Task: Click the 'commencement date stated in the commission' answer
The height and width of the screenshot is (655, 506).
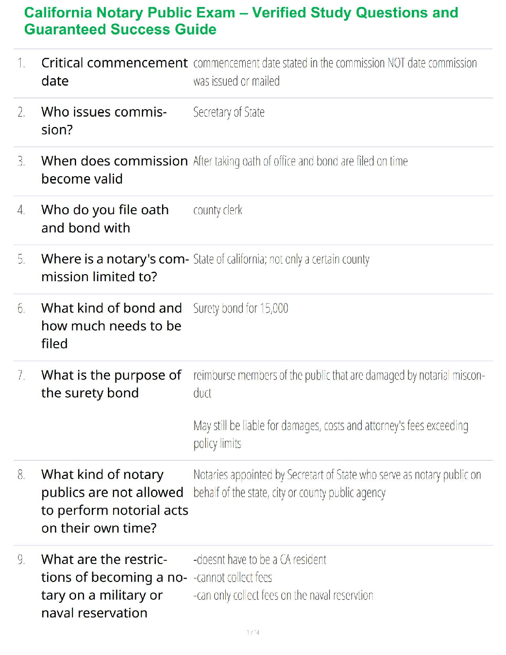Action: pos(335,72)
